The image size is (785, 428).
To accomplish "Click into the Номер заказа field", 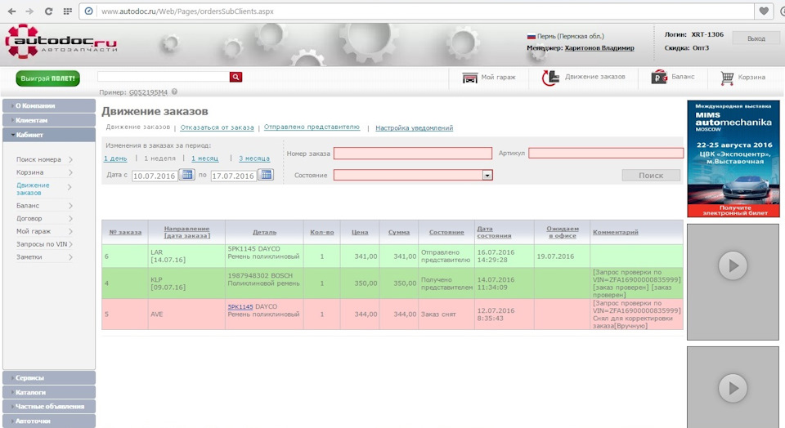I will 413,153.
